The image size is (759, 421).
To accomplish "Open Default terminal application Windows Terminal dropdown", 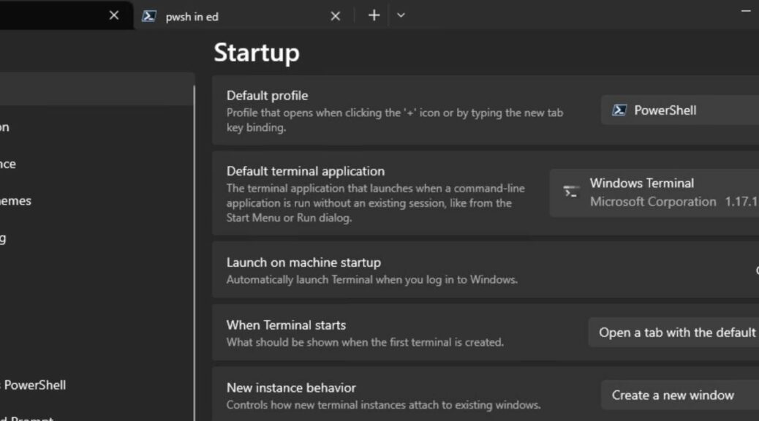I will coord(654,193).
